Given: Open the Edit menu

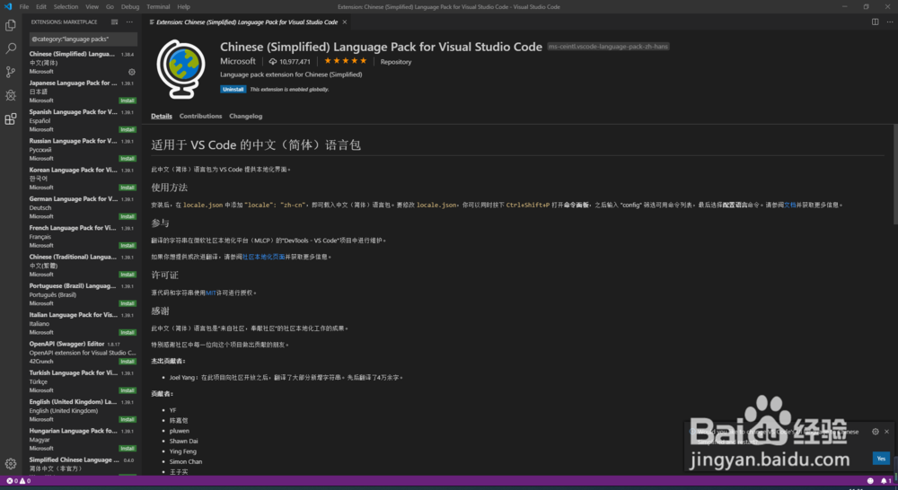Looking at the screenshot, I should tap(41, 7).
